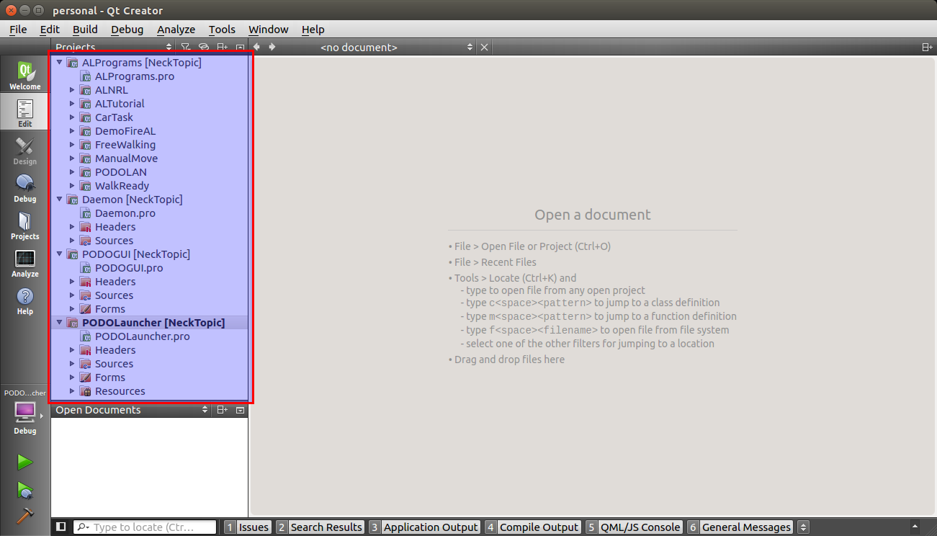Switch to Debug mode in sidebar

click(x=24, y=187)
